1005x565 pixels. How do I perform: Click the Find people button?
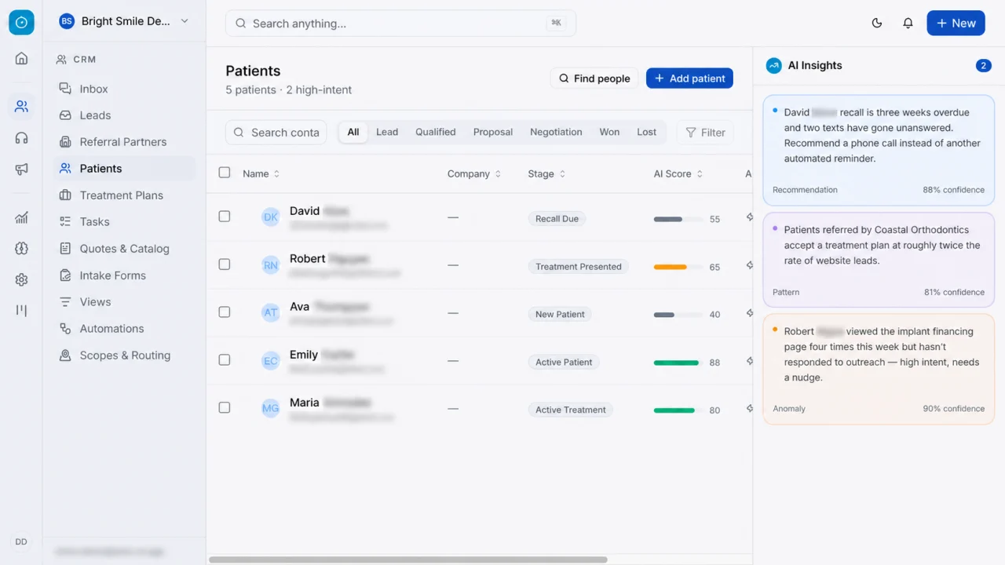[594, 78]
